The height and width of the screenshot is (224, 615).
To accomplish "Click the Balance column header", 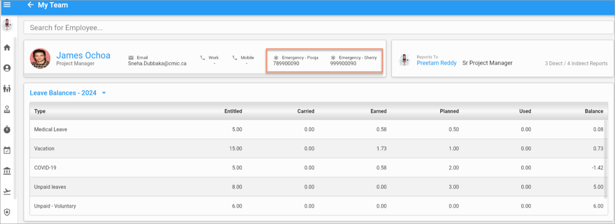I will 594,111.
